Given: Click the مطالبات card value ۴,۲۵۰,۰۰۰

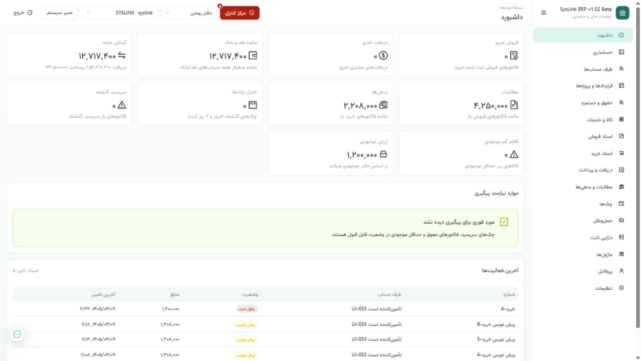Looking at the screenshot, I should (491, 106).
